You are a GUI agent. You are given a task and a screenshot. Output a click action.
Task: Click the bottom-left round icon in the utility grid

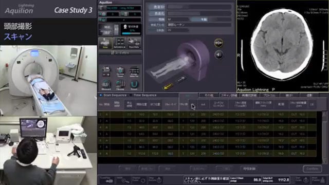[x=106, y=85]
